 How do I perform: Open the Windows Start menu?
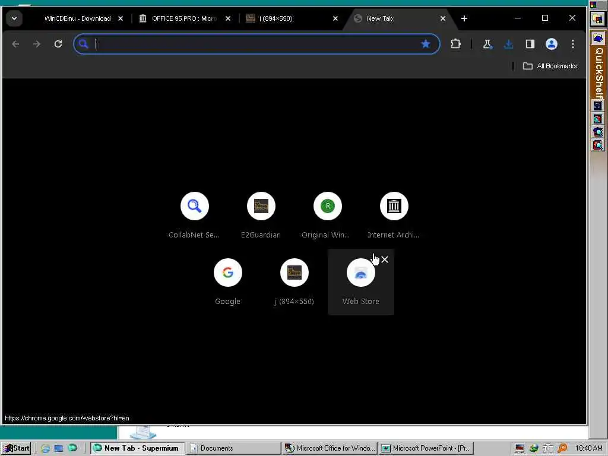pyautogui.click(x=16, y=448)
